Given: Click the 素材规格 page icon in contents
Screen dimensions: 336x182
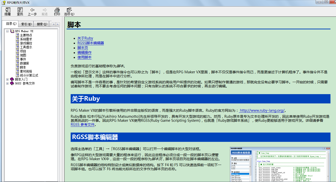Looking at the screenshot, I should (x=17, y=71).
